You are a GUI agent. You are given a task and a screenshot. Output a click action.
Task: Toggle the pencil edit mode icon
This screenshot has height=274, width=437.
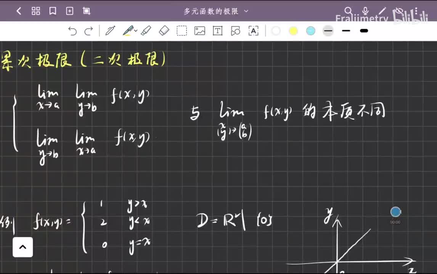point(382,11)
